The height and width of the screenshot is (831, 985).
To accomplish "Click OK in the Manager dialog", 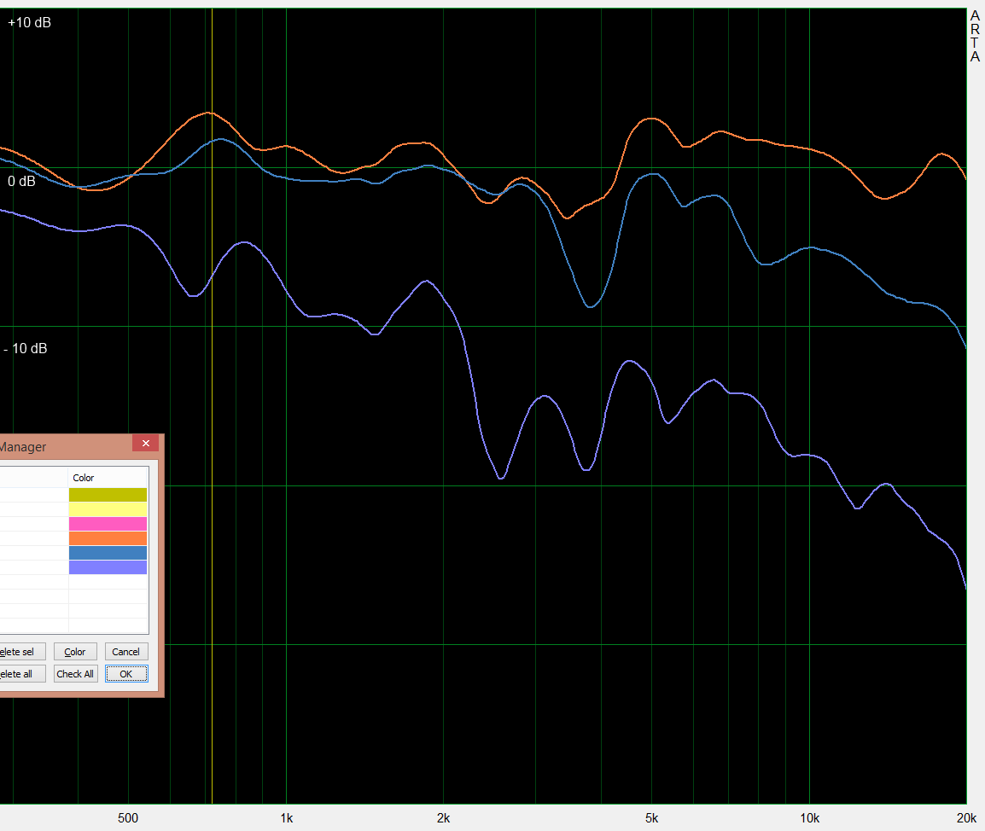I will (126, 674).
